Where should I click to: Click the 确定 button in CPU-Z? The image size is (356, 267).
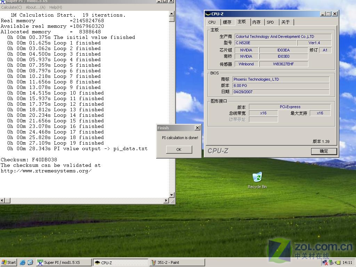coord(324,151)
